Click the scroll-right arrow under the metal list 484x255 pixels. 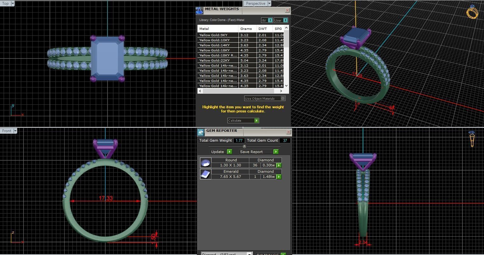281,91
